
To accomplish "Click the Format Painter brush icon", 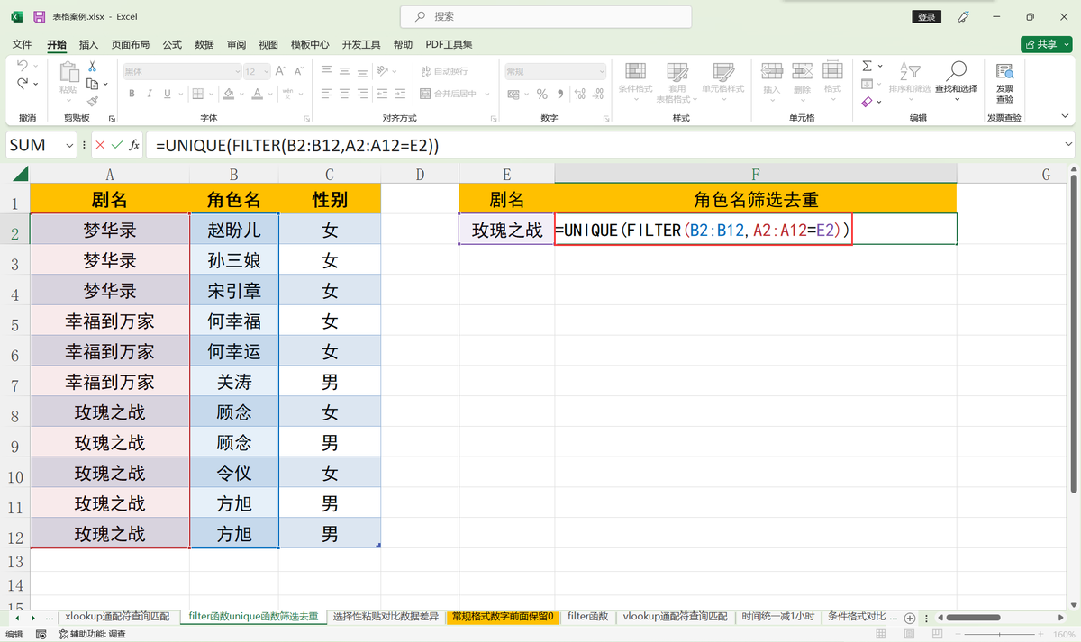I will 92,102.
